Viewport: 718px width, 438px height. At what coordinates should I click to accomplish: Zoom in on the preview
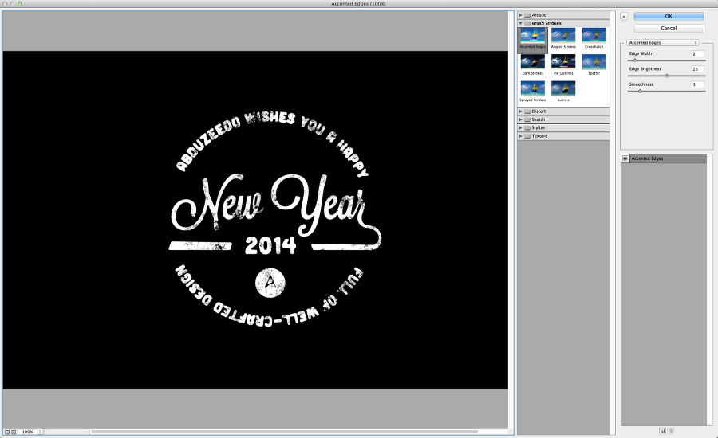[14, 432]
